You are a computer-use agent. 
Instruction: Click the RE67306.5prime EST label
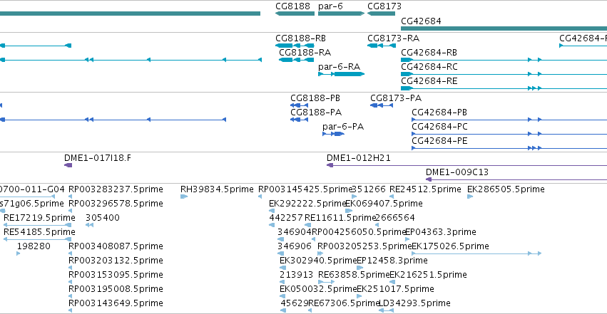(x=344, y=303)
